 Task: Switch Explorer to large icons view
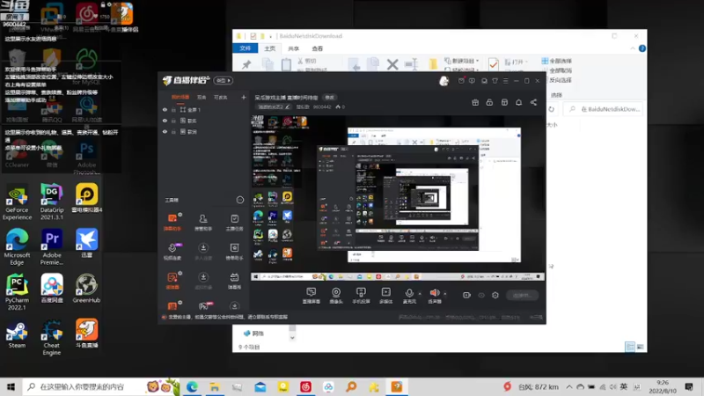click(641, 347)
